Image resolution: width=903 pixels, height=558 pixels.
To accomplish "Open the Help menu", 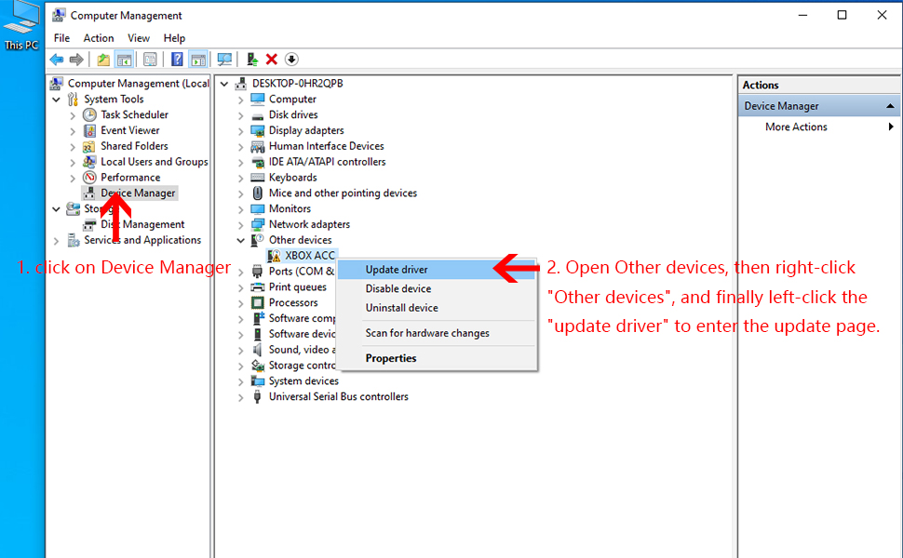I will click(174, 38).
